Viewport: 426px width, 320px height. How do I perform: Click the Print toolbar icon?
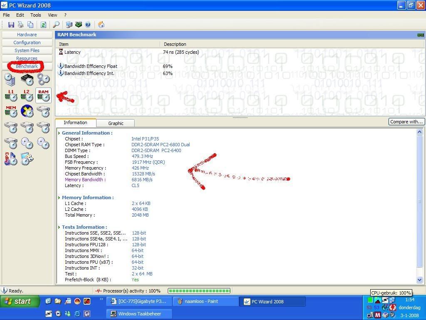coord(21,25)
